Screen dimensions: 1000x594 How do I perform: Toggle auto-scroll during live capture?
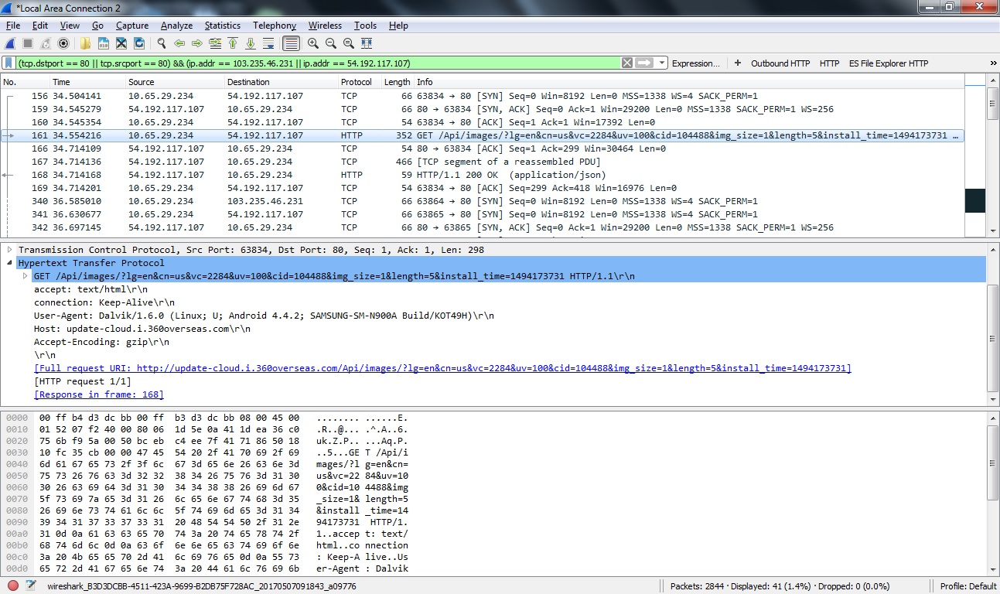coord(268,43)
